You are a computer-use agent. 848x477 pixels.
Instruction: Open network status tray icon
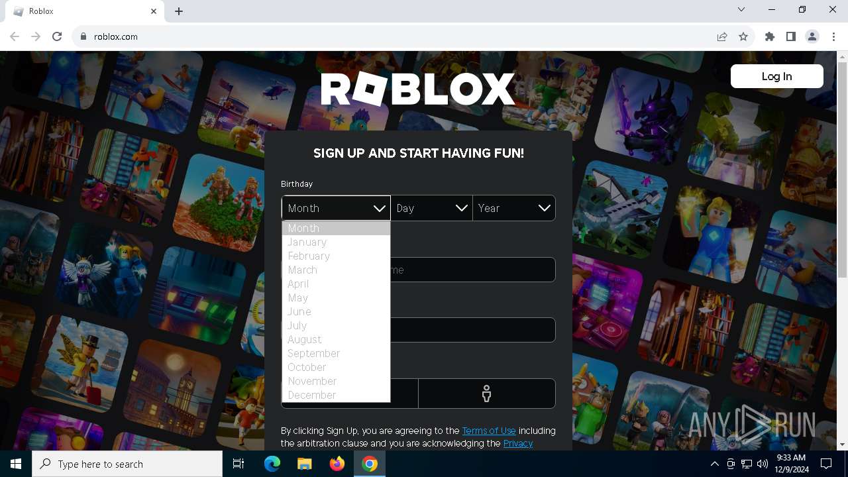click(x=747, y=464)
